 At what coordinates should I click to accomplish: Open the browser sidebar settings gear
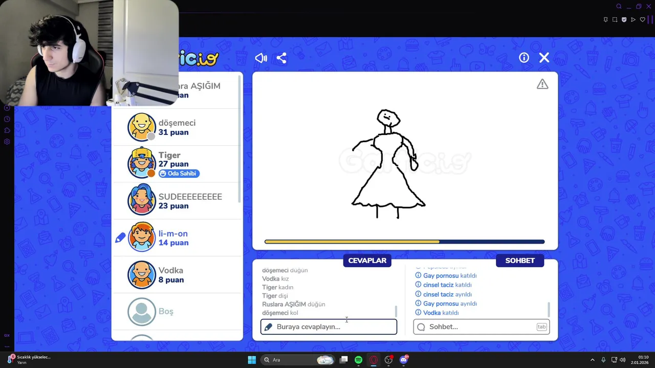[x=7, y=142]
